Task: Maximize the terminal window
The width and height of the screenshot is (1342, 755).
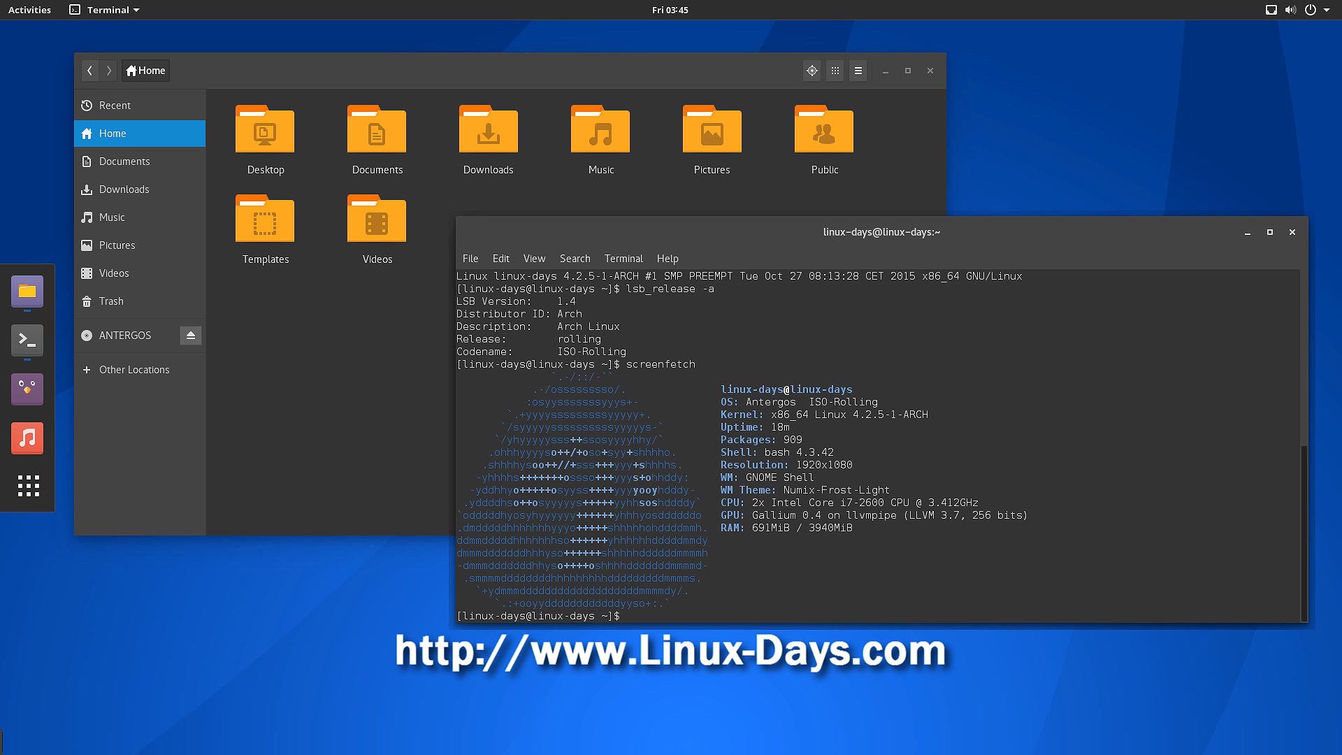Action: coord(1270,232)
